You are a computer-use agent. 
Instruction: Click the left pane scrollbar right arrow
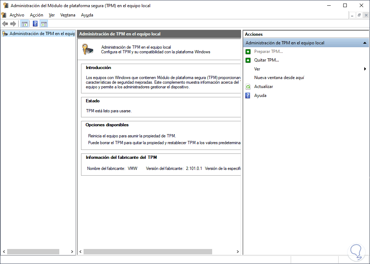click(x=72, y=252)
